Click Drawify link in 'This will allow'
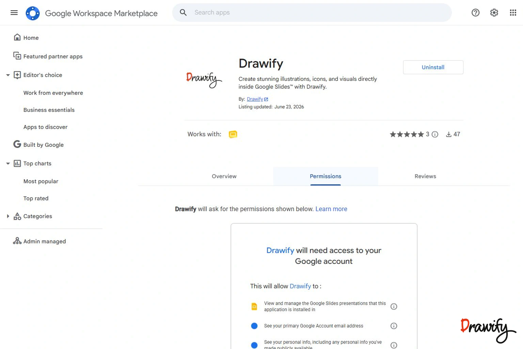The height and width of the screenshot is (349, 523). point(300,286)
